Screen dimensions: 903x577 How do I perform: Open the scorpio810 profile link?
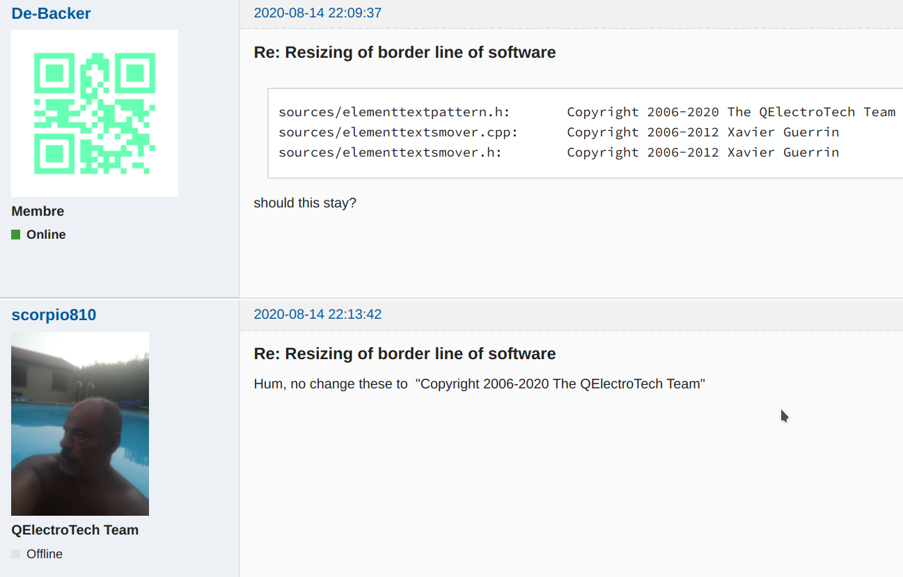[x=54, y=315]
